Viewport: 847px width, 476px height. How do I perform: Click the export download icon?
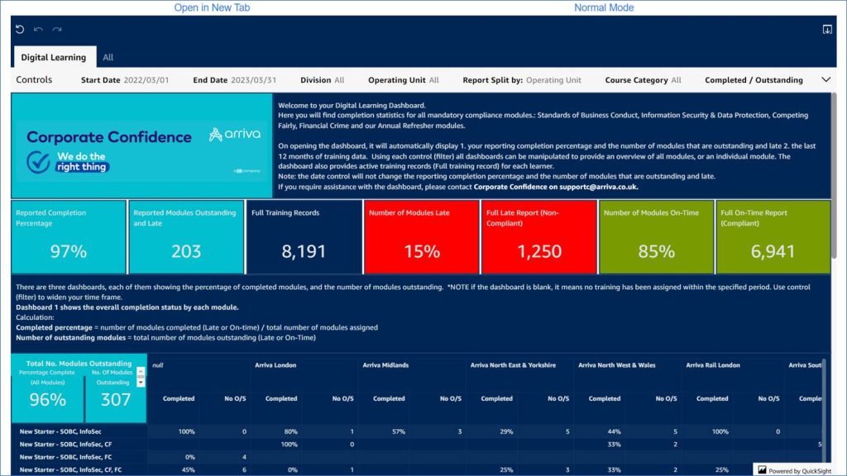point(827,29)
